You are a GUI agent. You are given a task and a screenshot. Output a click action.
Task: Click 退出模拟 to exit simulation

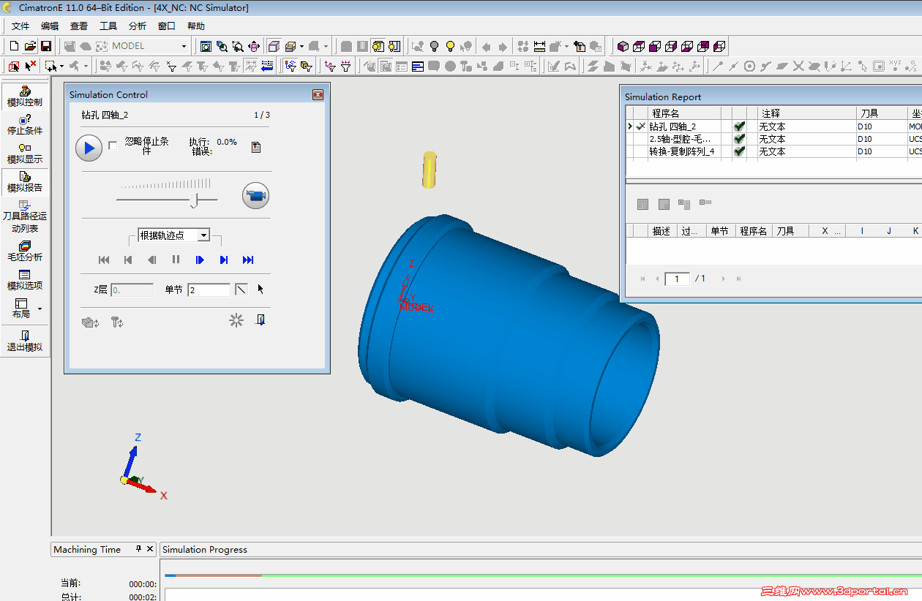pyautogui.click(x=25, y=341)
